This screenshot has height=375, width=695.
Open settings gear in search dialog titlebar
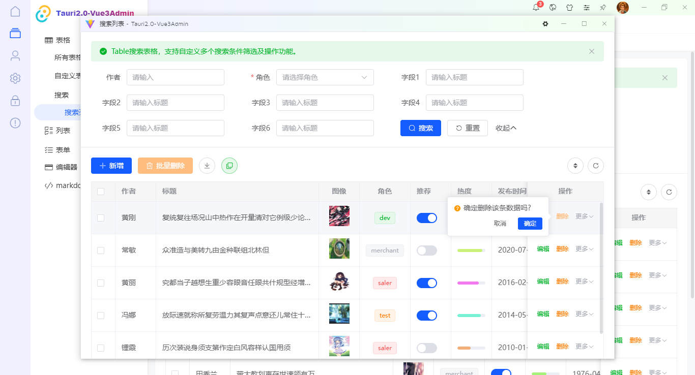pos(545,23)
